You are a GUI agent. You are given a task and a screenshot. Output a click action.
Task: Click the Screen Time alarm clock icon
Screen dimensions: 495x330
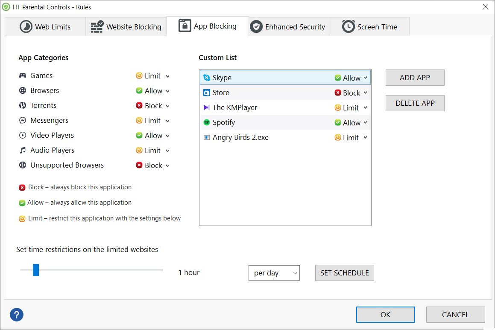tap(349, 26)
